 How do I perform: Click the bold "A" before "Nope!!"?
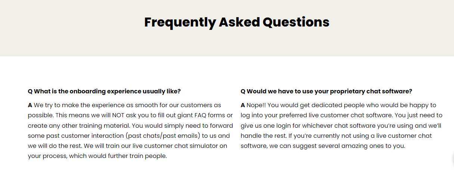pos(243,105)
